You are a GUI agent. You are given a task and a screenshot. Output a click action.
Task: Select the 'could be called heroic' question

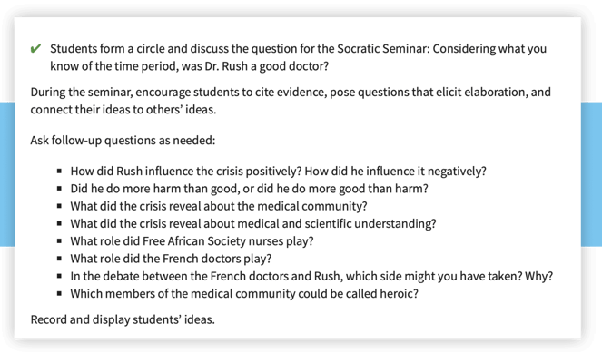coord(244,294)
